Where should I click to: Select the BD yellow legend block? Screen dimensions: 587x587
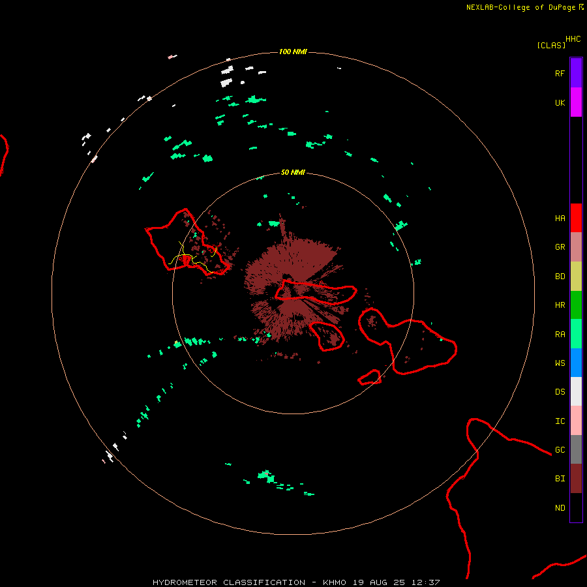pos(576,277)
